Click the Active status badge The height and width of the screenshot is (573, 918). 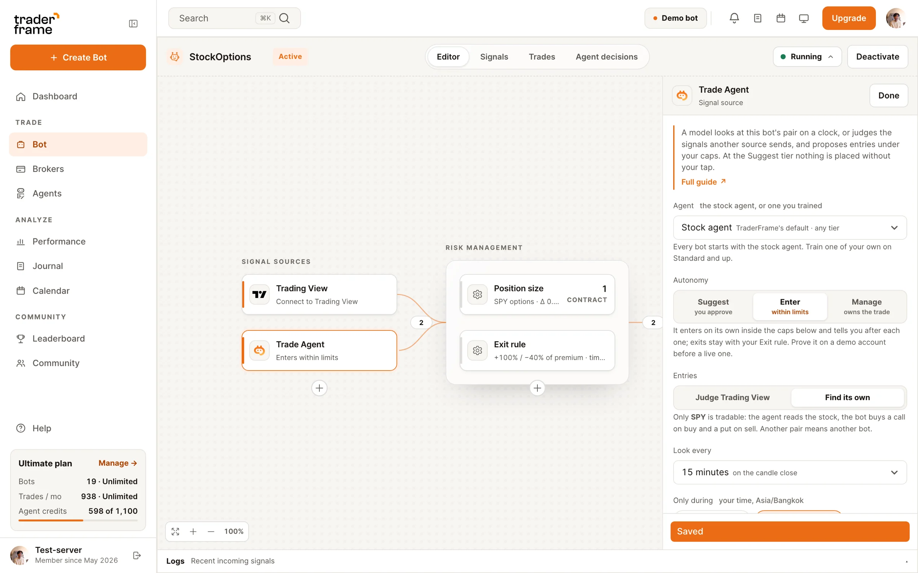[290, 57]
